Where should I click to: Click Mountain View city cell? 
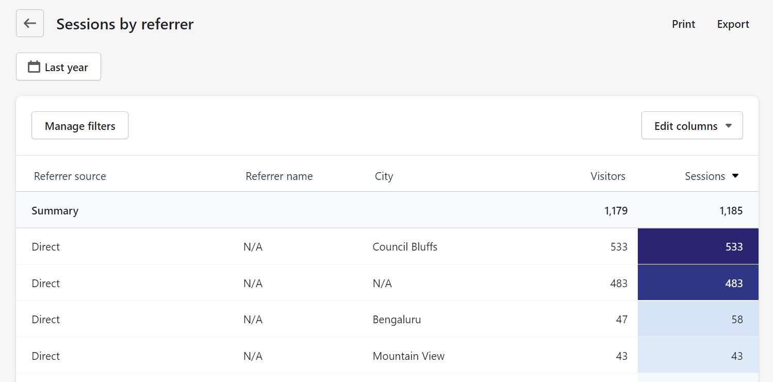(409, 356)
